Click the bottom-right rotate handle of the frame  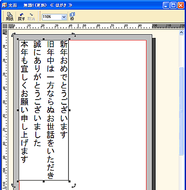click(74, 185)
